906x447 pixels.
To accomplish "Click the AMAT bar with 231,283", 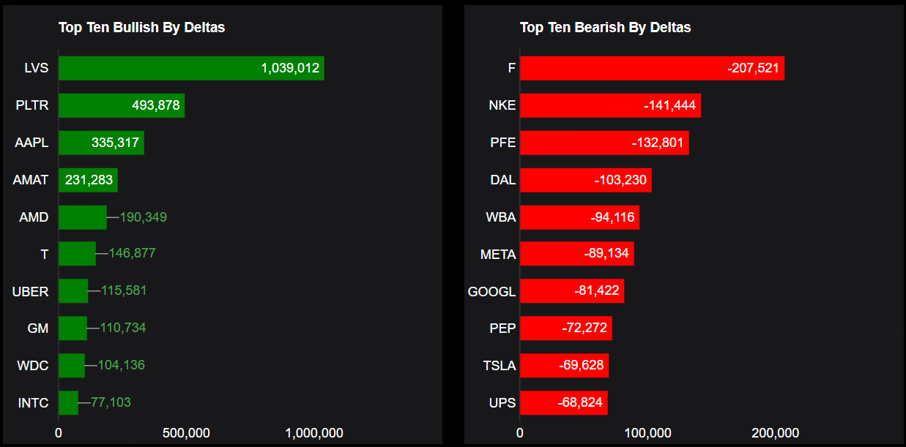I will point(88,180).
